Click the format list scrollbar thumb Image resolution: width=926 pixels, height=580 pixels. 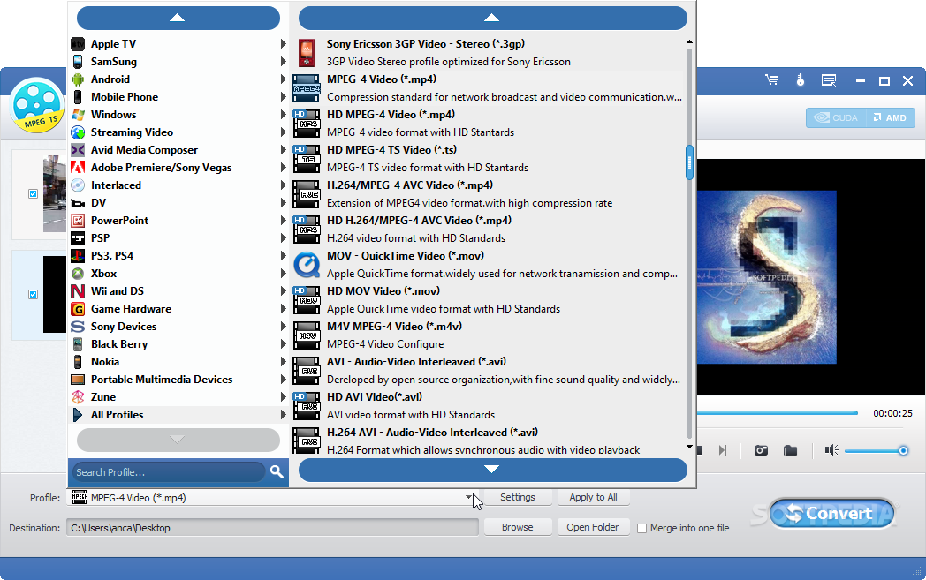click(689, 162)
